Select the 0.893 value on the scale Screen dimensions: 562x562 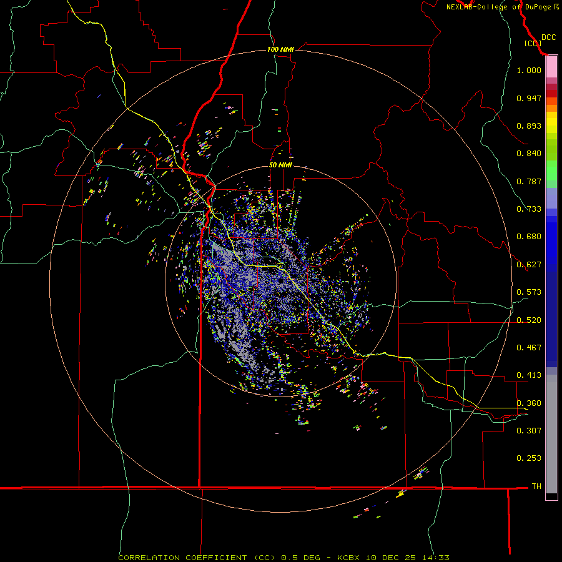tap(529, 126)
